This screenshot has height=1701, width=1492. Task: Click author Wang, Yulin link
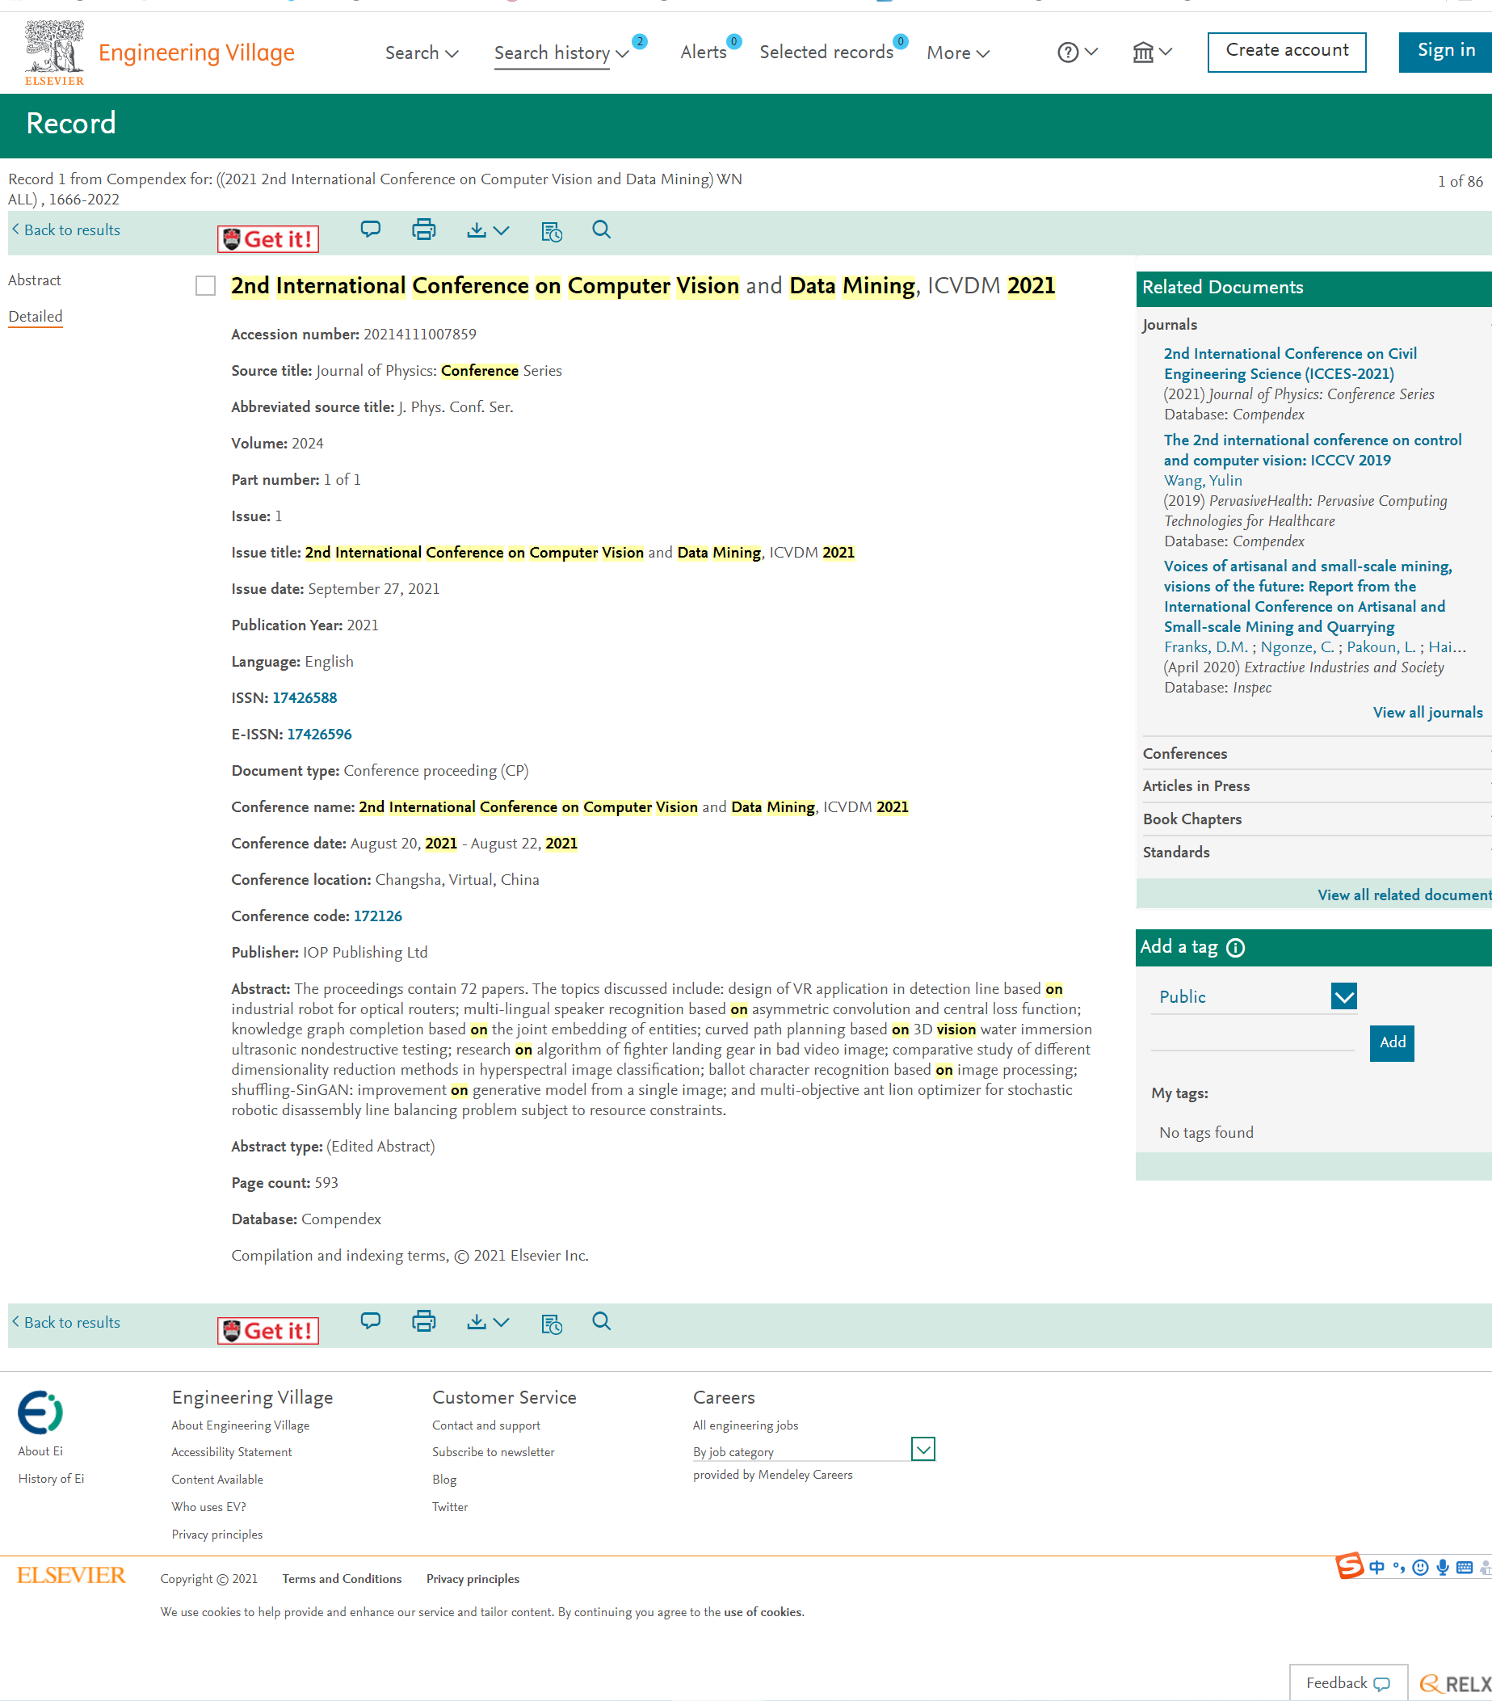point(1203,480)
